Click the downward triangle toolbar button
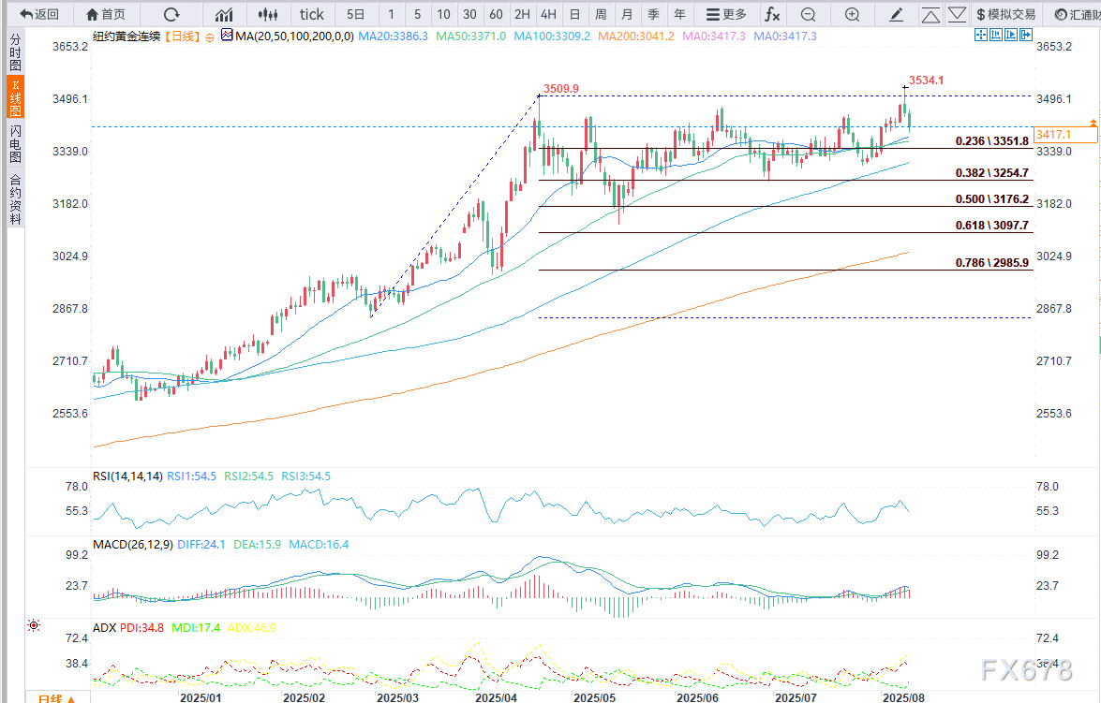This screenshot has height=703, width=1101. pyautogui.click(x=958, y=14)
